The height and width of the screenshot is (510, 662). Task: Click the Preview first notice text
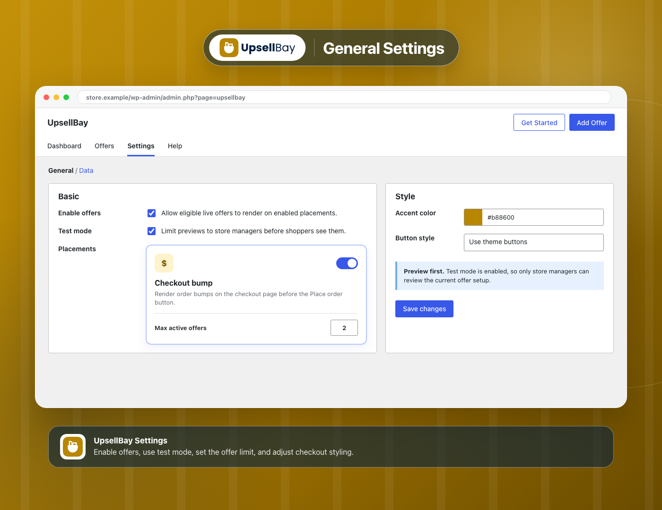496,276
